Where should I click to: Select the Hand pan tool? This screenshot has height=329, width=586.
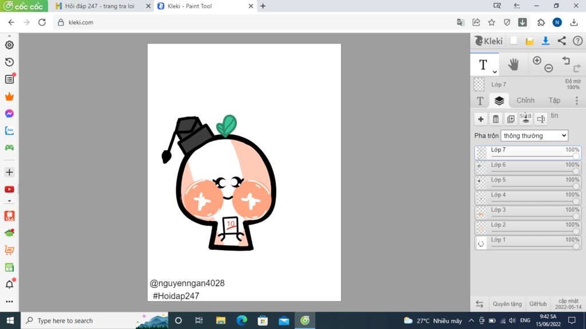[x=513, y=65]
